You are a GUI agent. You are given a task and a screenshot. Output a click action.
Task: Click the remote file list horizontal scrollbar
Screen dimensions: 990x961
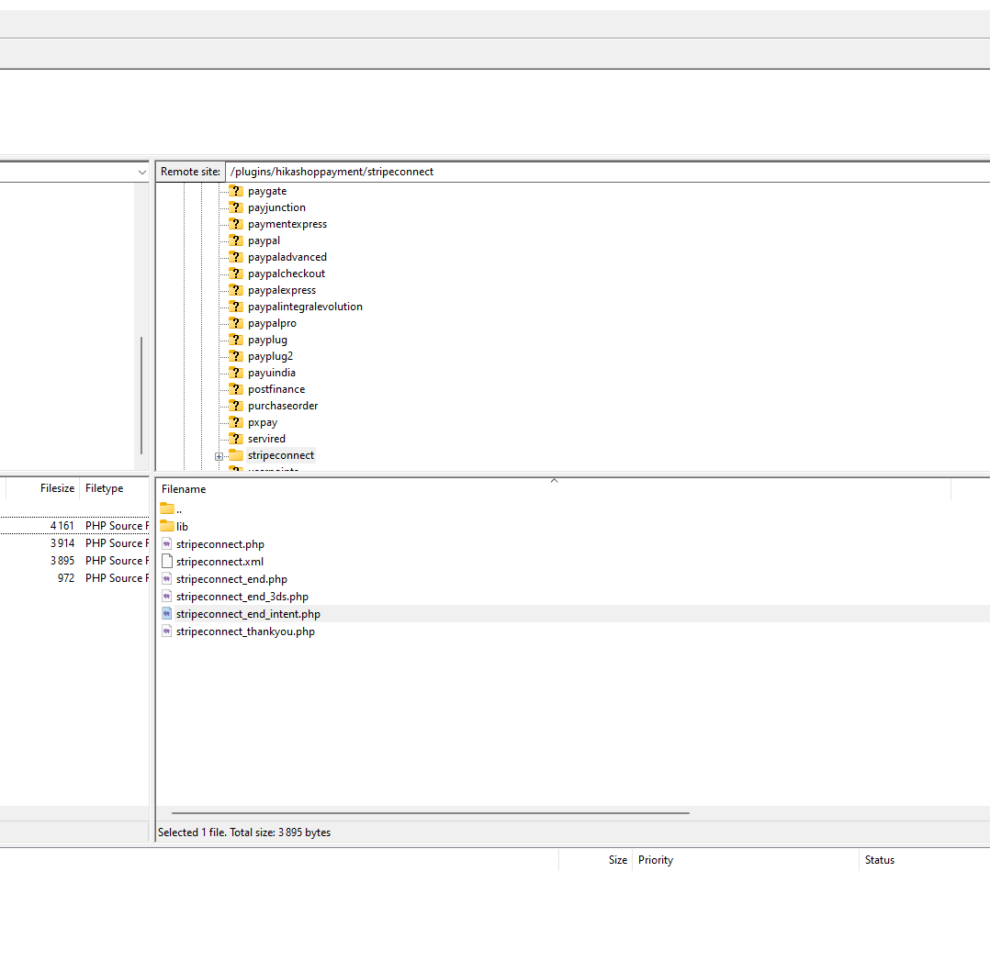click(x=430, y=813)
